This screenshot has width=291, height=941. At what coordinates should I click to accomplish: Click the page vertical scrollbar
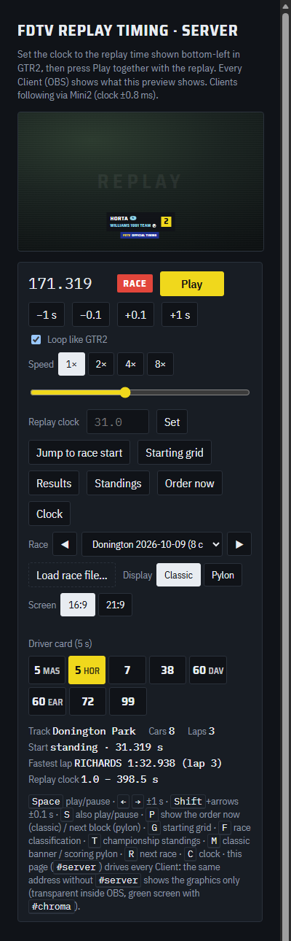click(286, 471)
